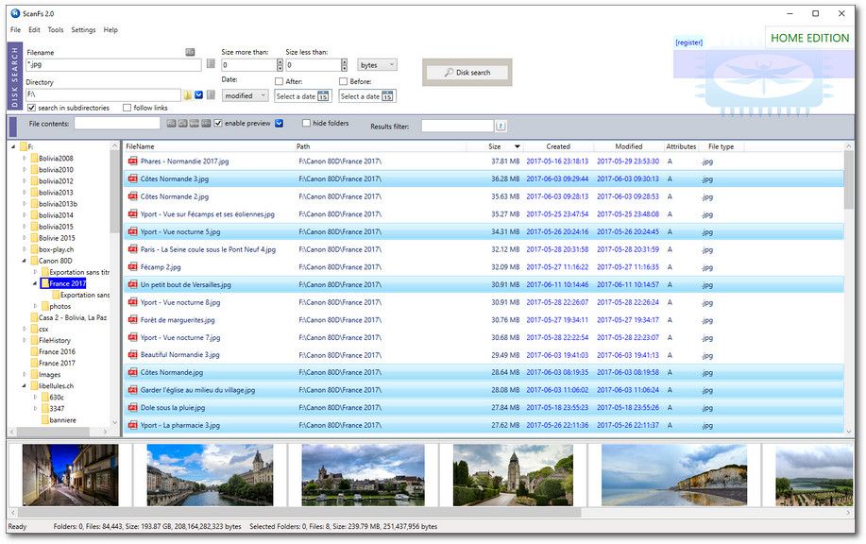
Task: Open the Directory history list icon
Action: coord(211,95)
